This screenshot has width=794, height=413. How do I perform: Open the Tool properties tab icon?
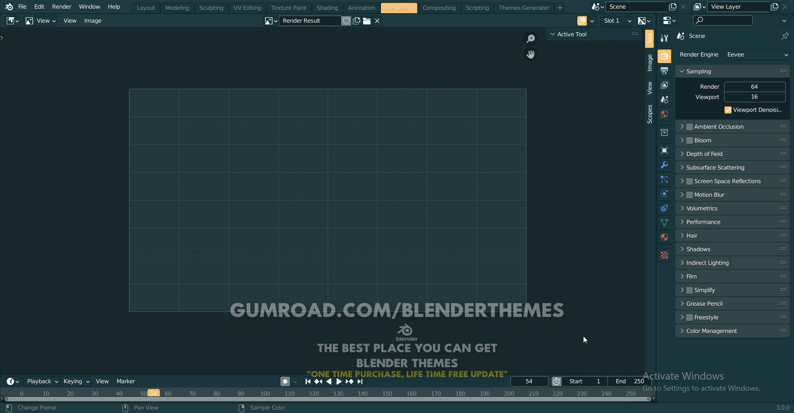pos(664,38)
